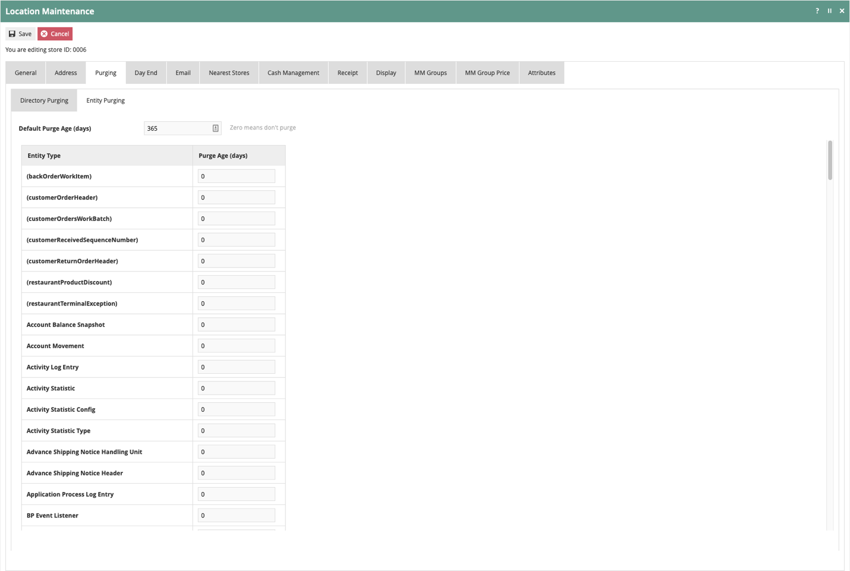Viewport: 850px width, 571px height.
Task: Switch to the Nearest Stores tab
Action: tap(229, 72)
